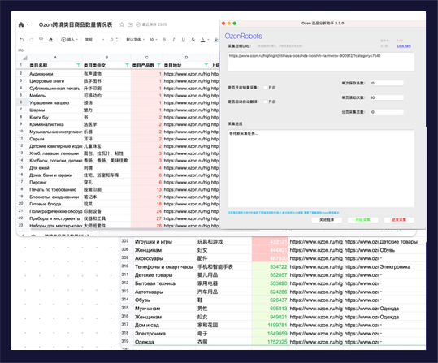Open the font size 10 dropdown
This screenshot has width=438, height=363.
click(x=153, y=40)
